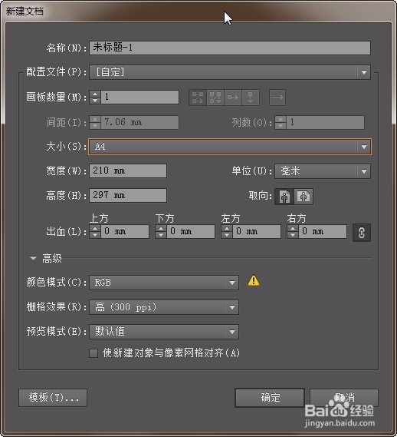Click the yellow color mode warning icon
The width and height of the screenshot is (397, 437).
(x=254, y=280)
